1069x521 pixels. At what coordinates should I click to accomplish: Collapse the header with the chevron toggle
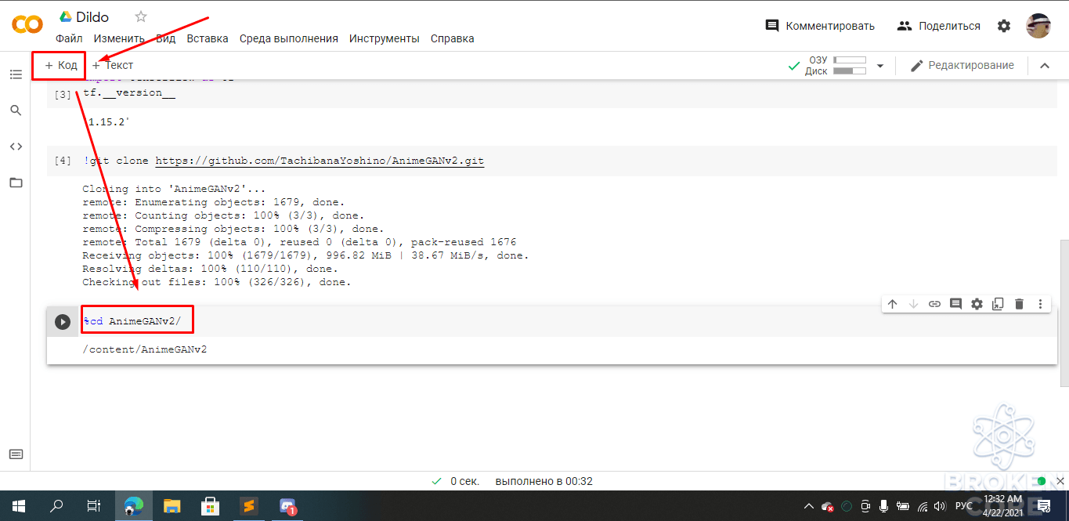pos(1044,66)
